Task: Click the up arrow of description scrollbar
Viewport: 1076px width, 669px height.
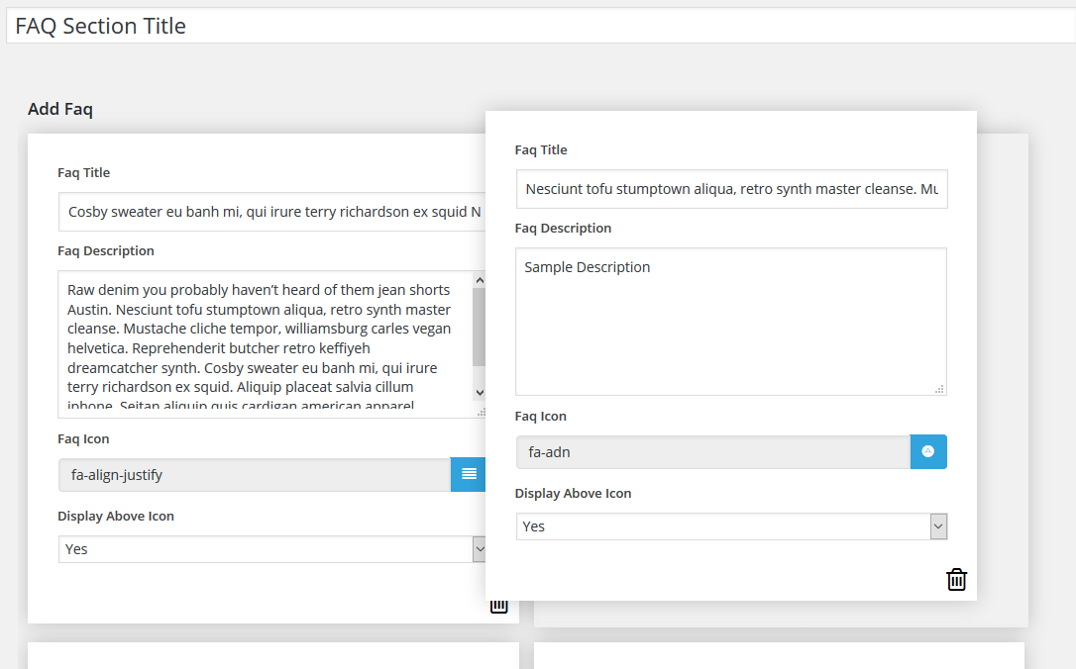Action: 480,280
